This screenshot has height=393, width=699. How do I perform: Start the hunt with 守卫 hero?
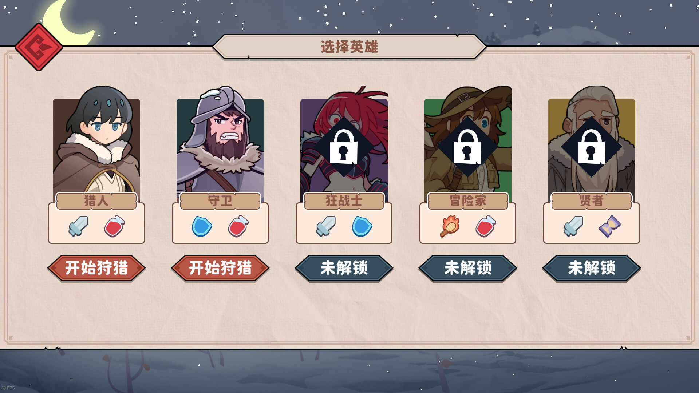(x=220, y=268)
